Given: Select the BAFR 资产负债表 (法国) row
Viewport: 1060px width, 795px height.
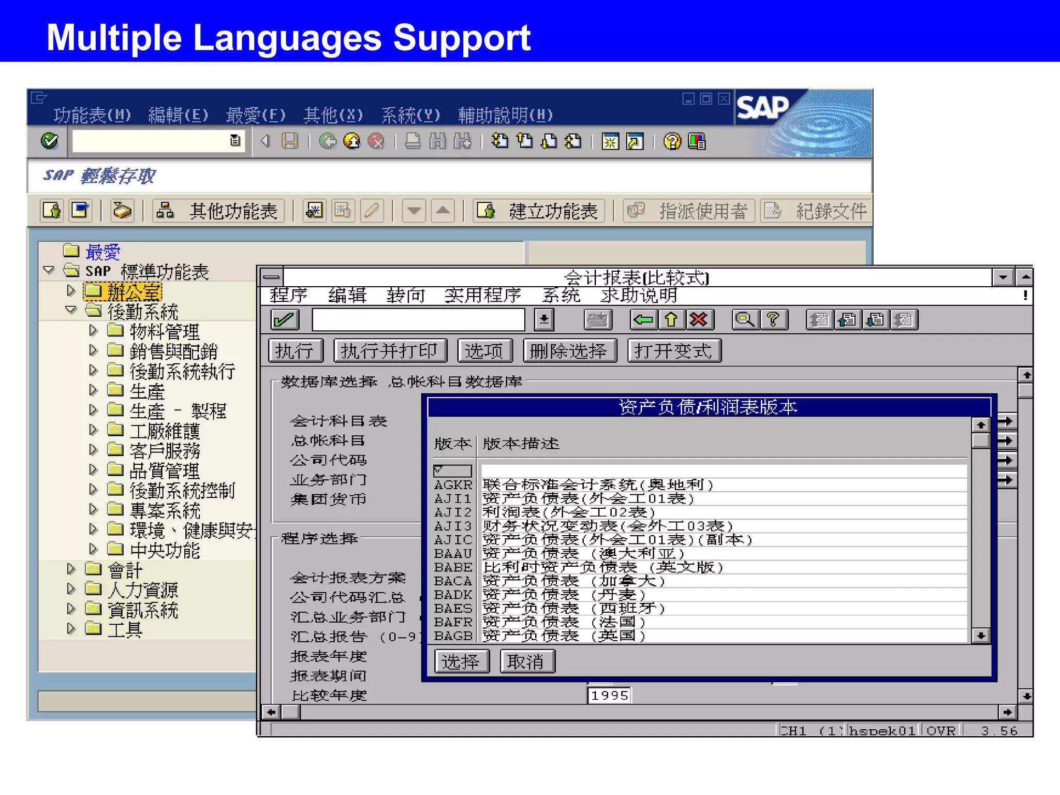Looking at the screenshot, I should (x=700, y=622).
